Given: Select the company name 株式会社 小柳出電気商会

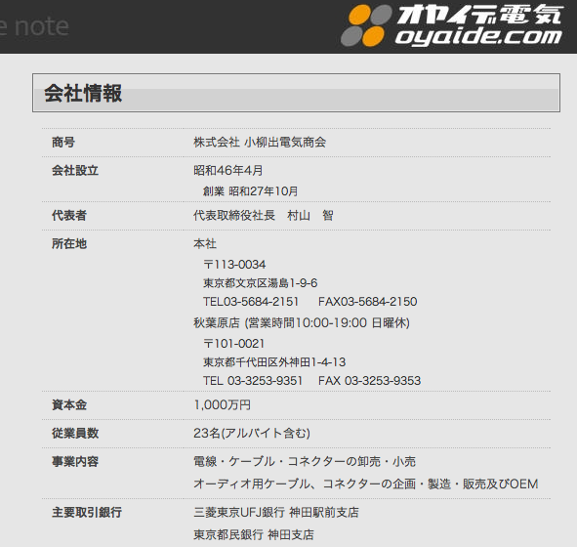Looking at the screenshot, I should [x=260, y=142].
